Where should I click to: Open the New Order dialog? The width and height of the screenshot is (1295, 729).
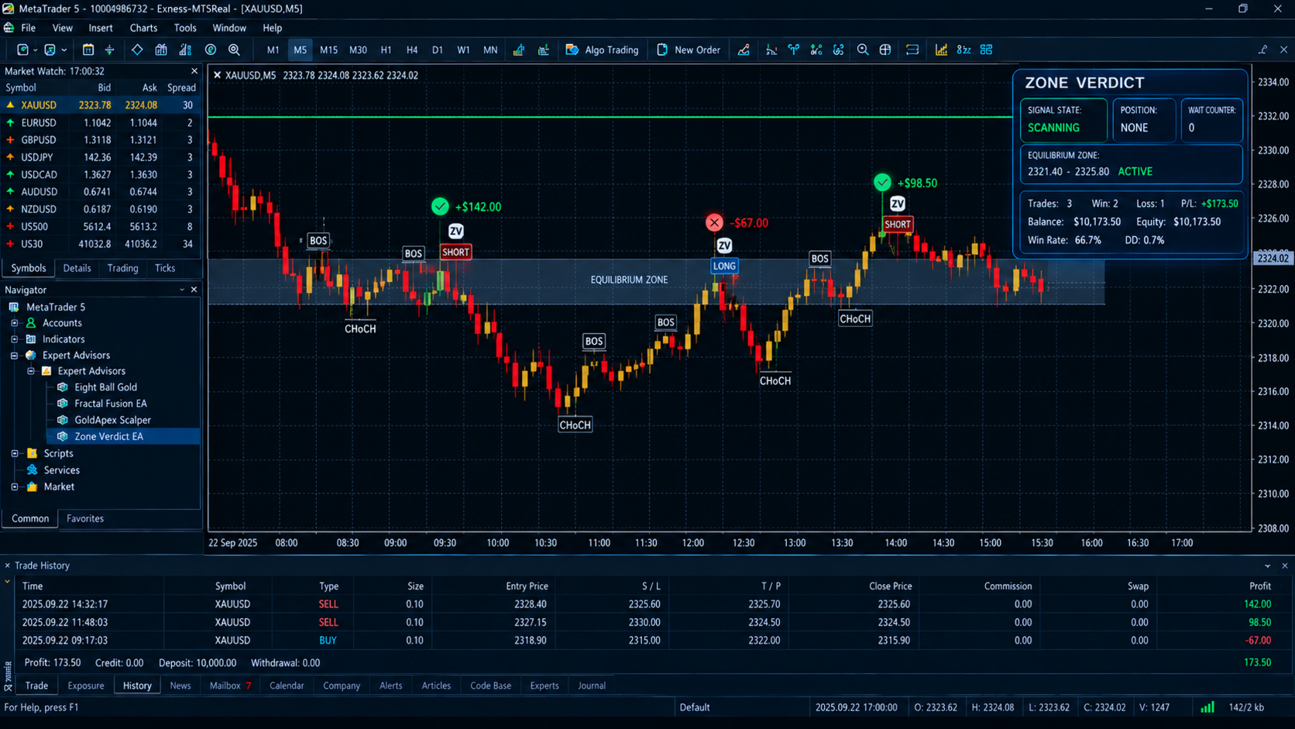click(x=688, y=50)
